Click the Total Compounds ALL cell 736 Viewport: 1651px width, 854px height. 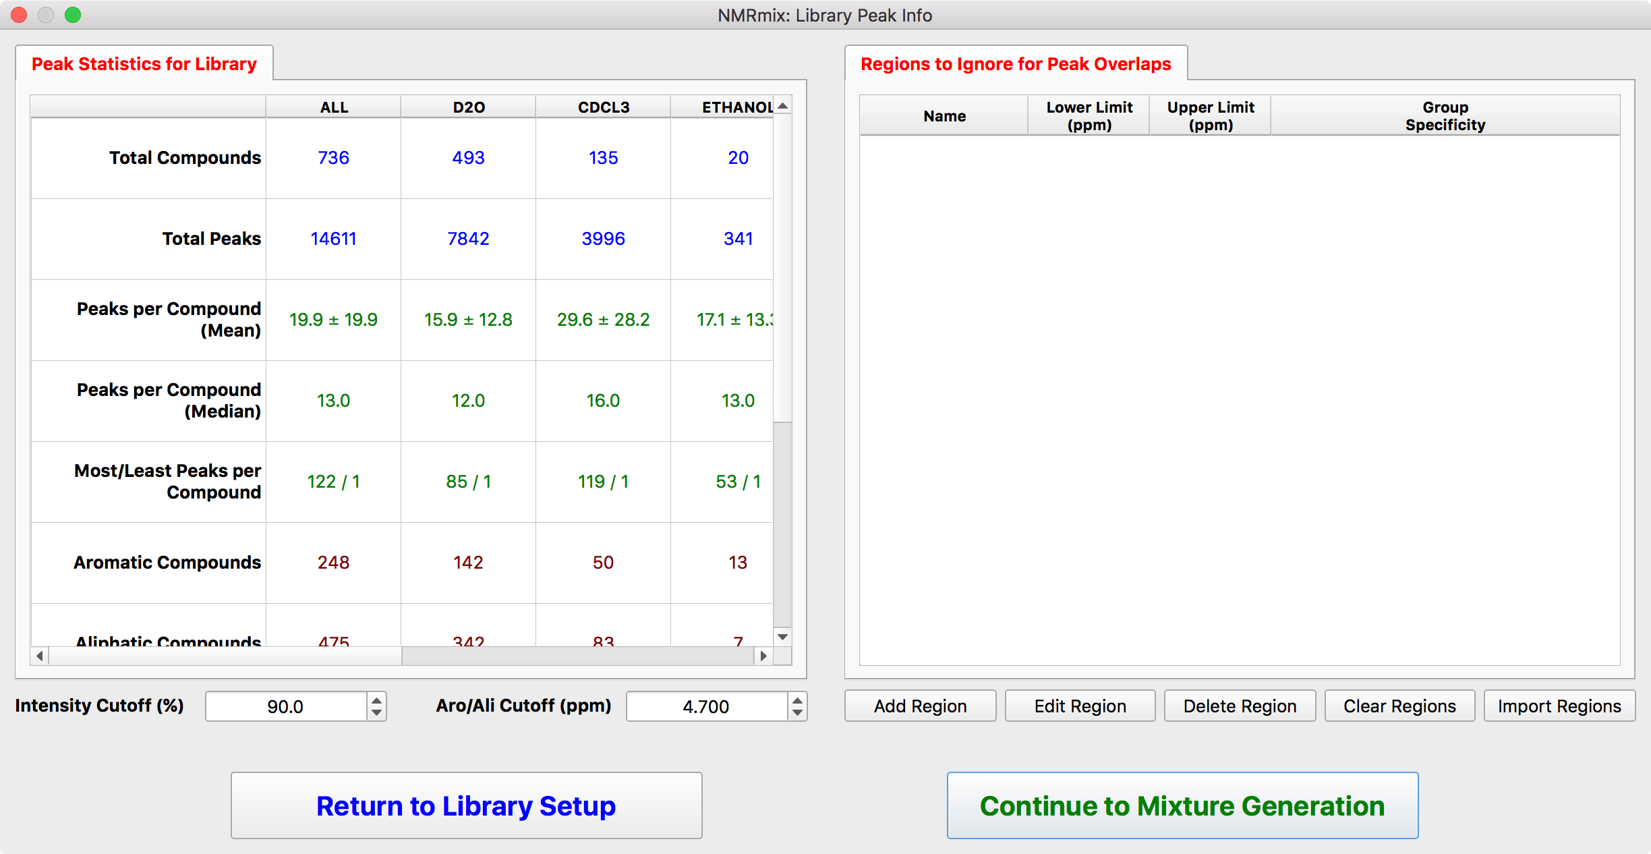pyautogui.click(x=334, y=158)
